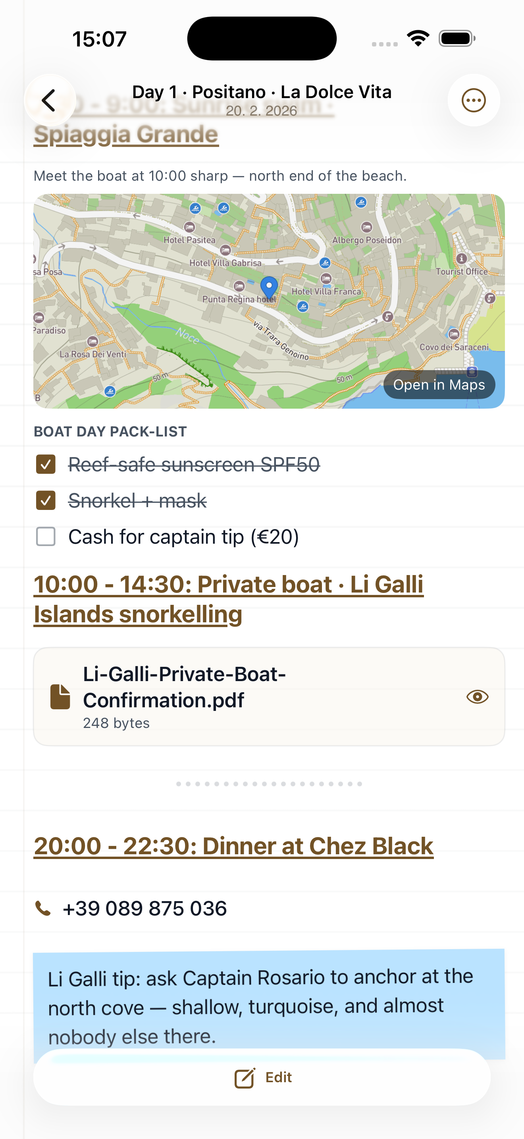This screenshot has height=1139, width=524.
Task: Open the Spiaggia Grande heading link
Action: [x=126, y=134]
